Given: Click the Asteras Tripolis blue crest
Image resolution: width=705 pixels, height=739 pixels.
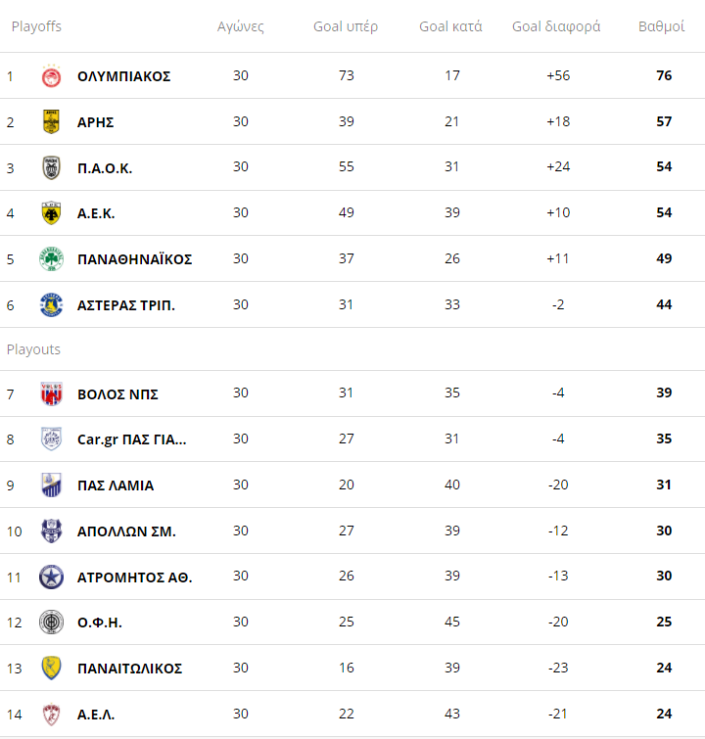Looking at the screenshot, I should click(51, 305).
